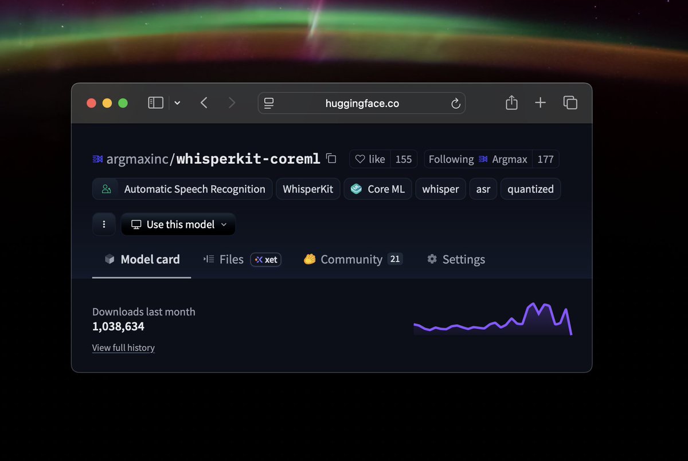Like the model with heart button

pyautogui.click(x=370, y=159)
